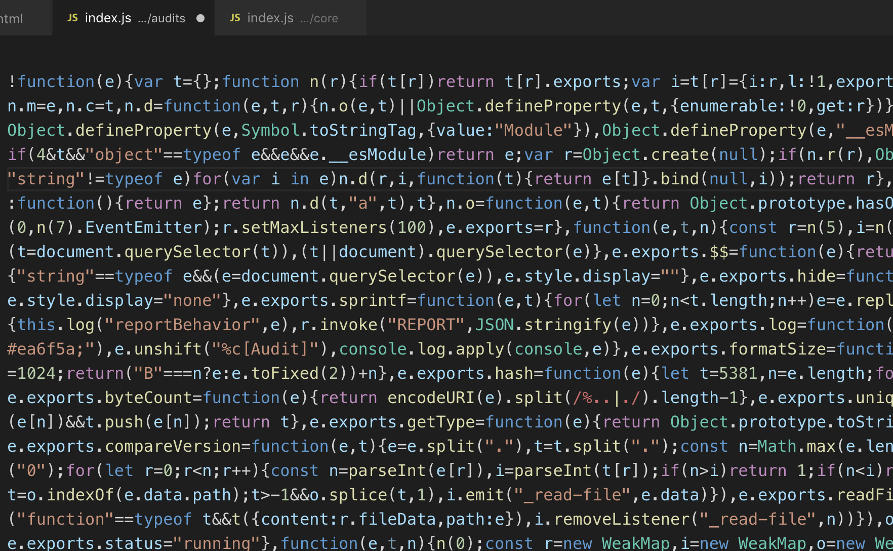The height and width of the screenshot is (551, 893).
Task: Click the Symbol keyword in the code
Action: 270,130
